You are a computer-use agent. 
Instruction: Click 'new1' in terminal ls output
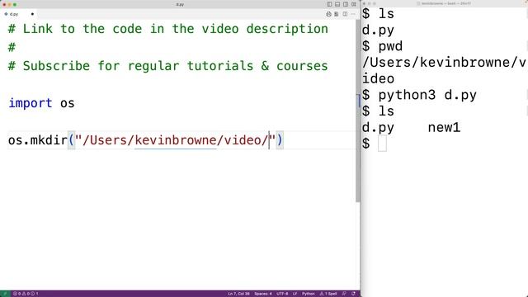tap(444, 128)
